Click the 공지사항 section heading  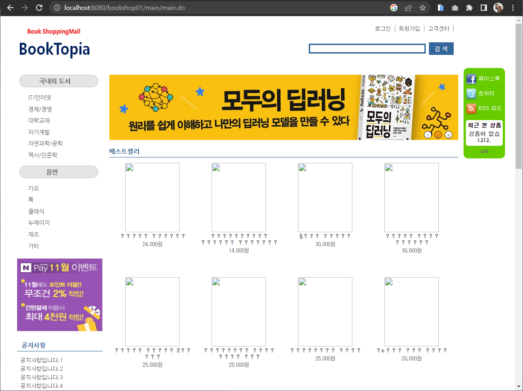[33, 346]
